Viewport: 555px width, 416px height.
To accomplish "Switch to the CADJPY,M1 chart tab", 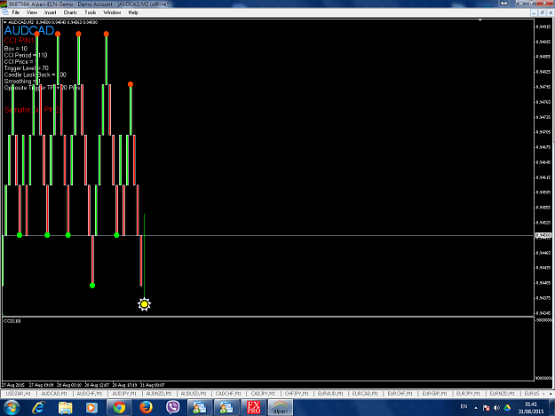I will pyautogui.click(x=263, y=393).
